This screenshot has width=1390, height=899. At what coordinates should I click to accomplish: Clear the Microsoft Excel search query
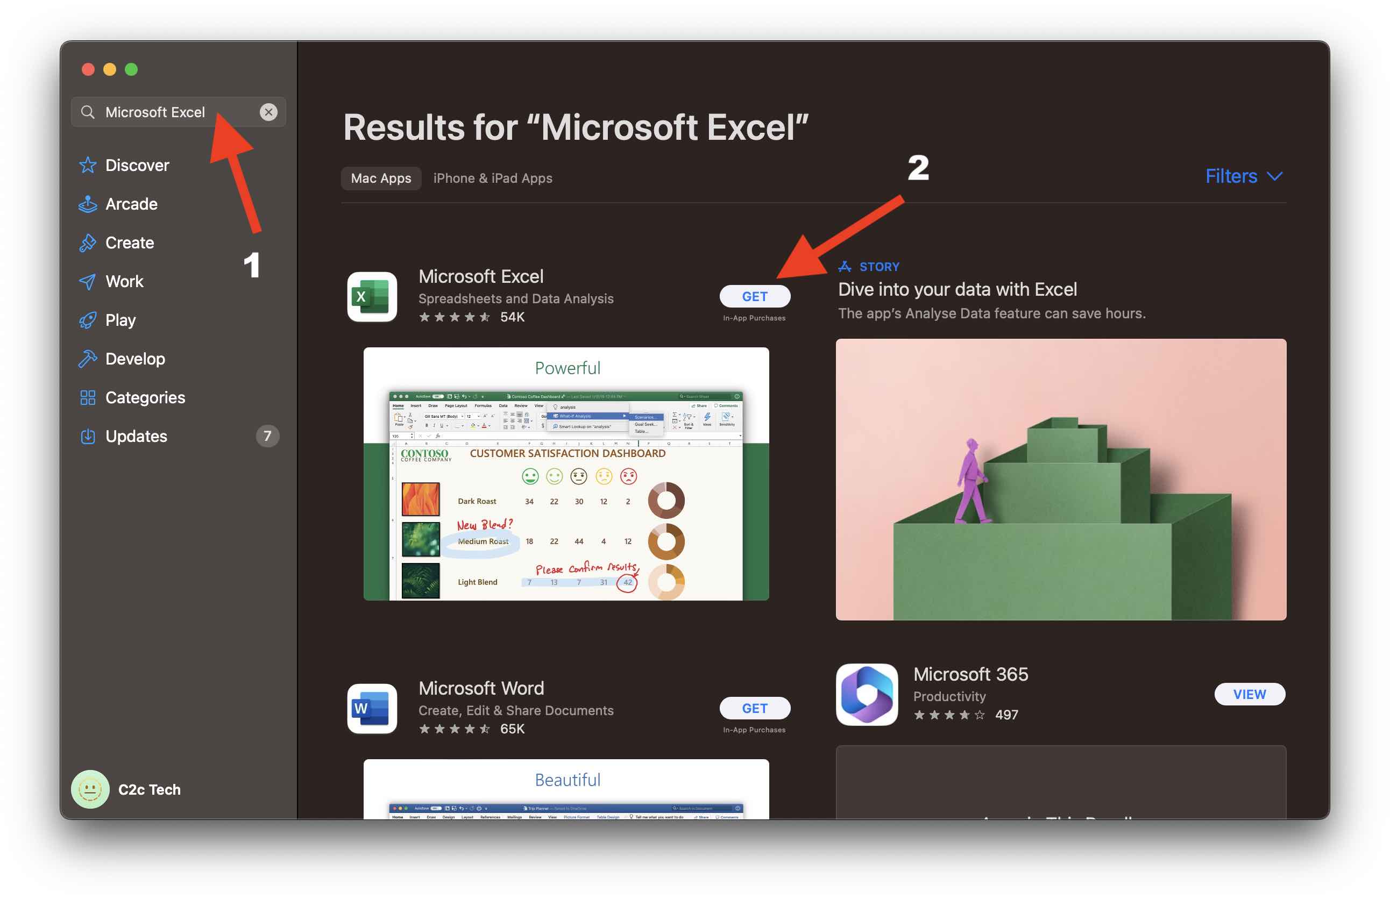(x=268, y=112)
